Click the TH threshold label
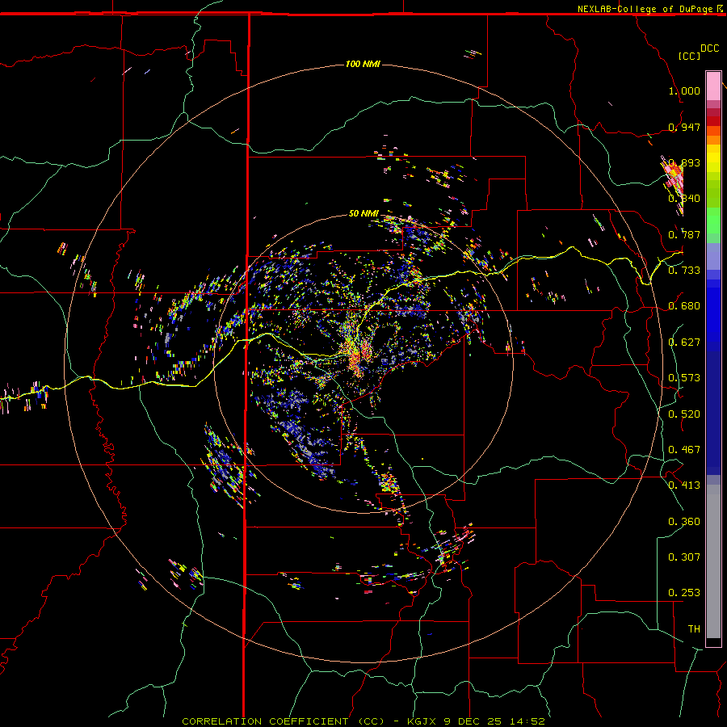This screenshot has height=727, width=727. [x=694, y=629]
